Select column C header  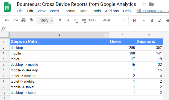pyautogui.click(x=149, y=35)
